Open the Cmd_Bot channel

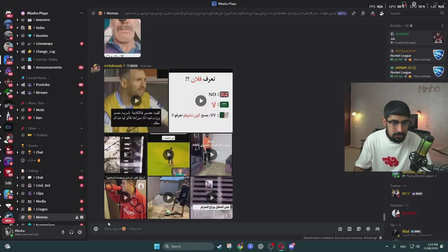pos(52,185)
